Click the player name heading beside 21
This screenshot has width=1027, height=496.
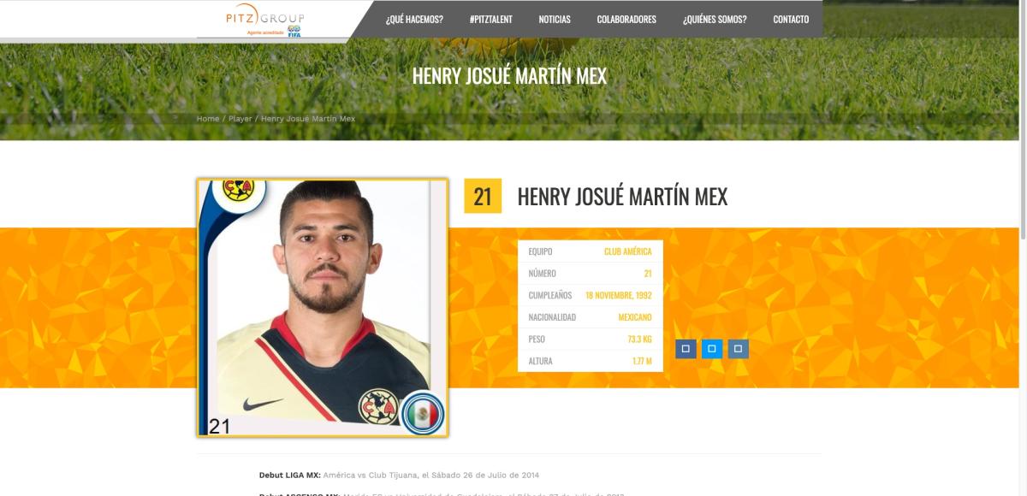(622, 197)
